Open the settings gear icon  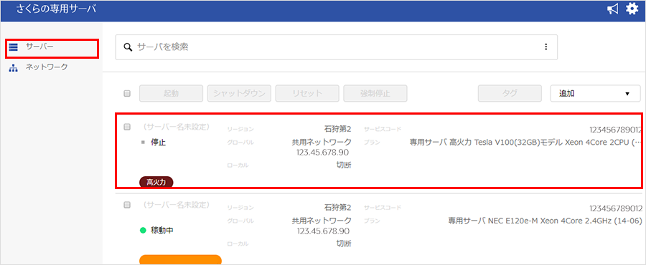(x=632, y=9)
